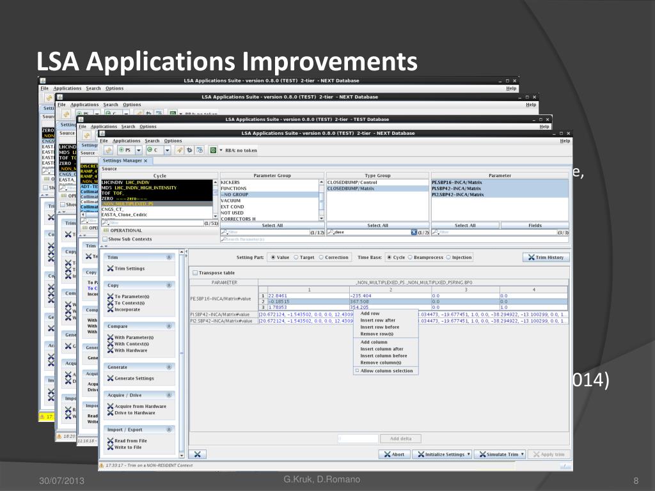
Task: Open the PS accelerator dropdown arrow
Action: point(138,150)
